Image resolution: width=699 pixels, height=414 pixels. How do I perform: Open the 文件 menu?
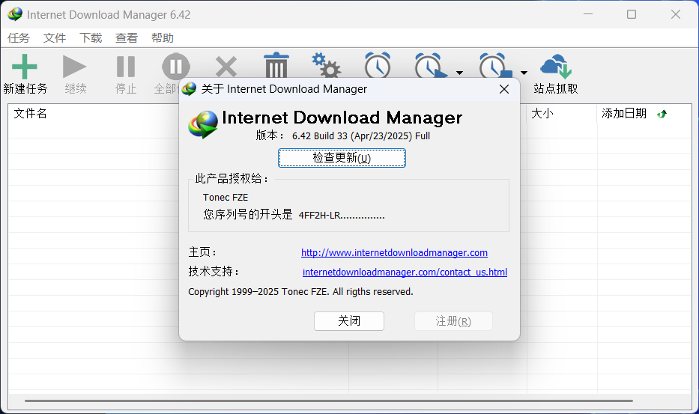55,38
